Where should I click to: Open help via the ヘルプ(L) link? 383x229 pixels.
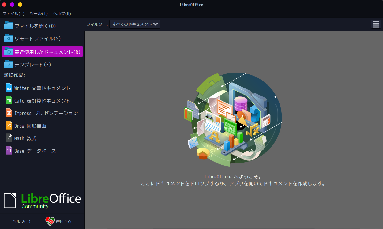coord(21,221)
